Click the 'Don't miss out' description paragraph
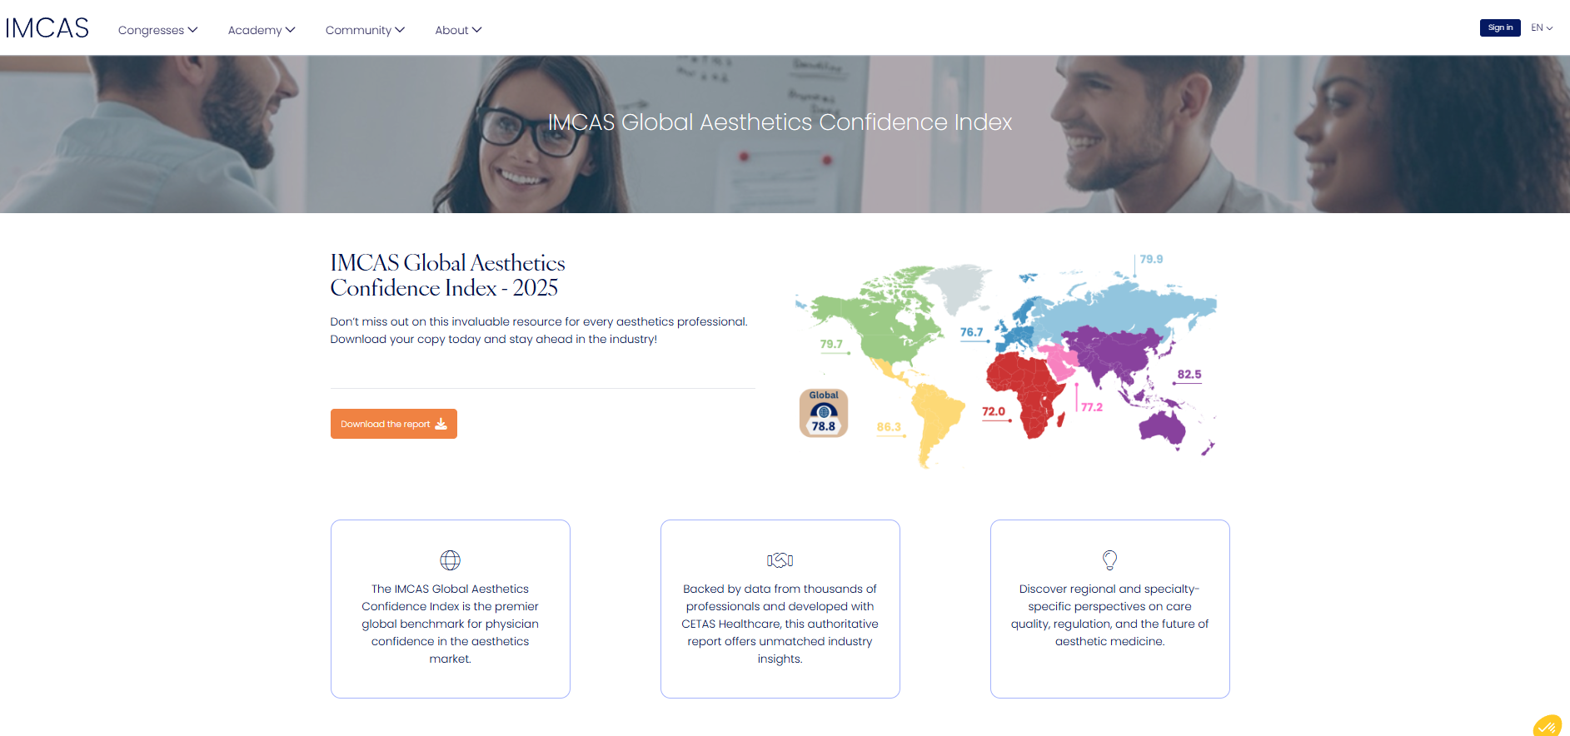The image size is (1570, 736). [x=539, y=331]
